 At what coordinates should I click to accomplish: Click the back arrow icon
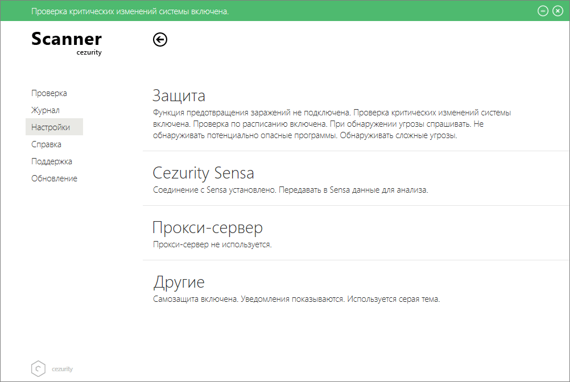(160, 40)
